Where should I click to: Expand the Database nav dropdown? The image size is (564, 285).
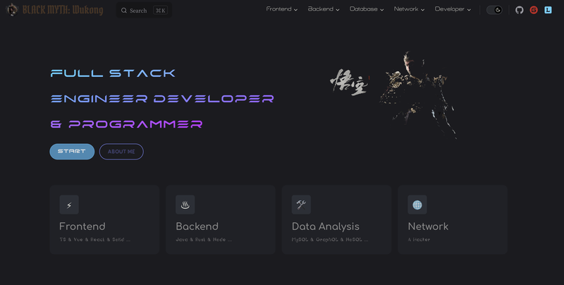tap(367, 9)
